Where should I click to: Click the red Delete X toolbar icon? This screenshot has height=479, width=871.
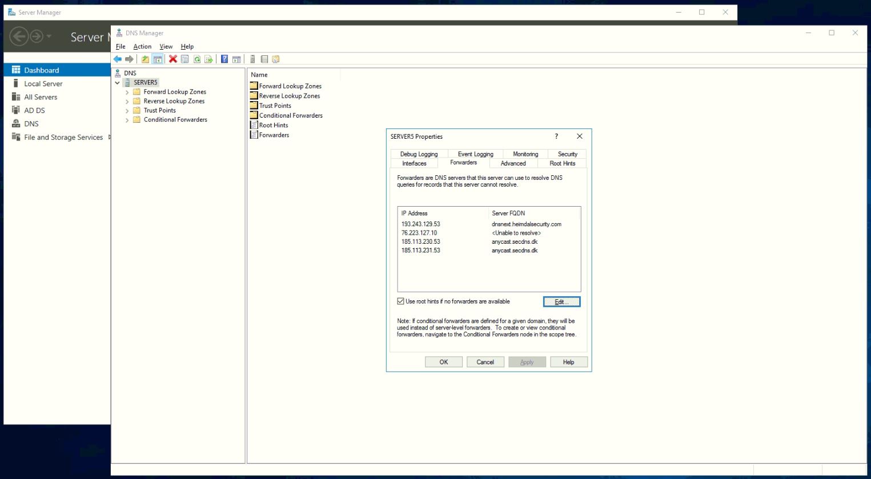point(172,59)
